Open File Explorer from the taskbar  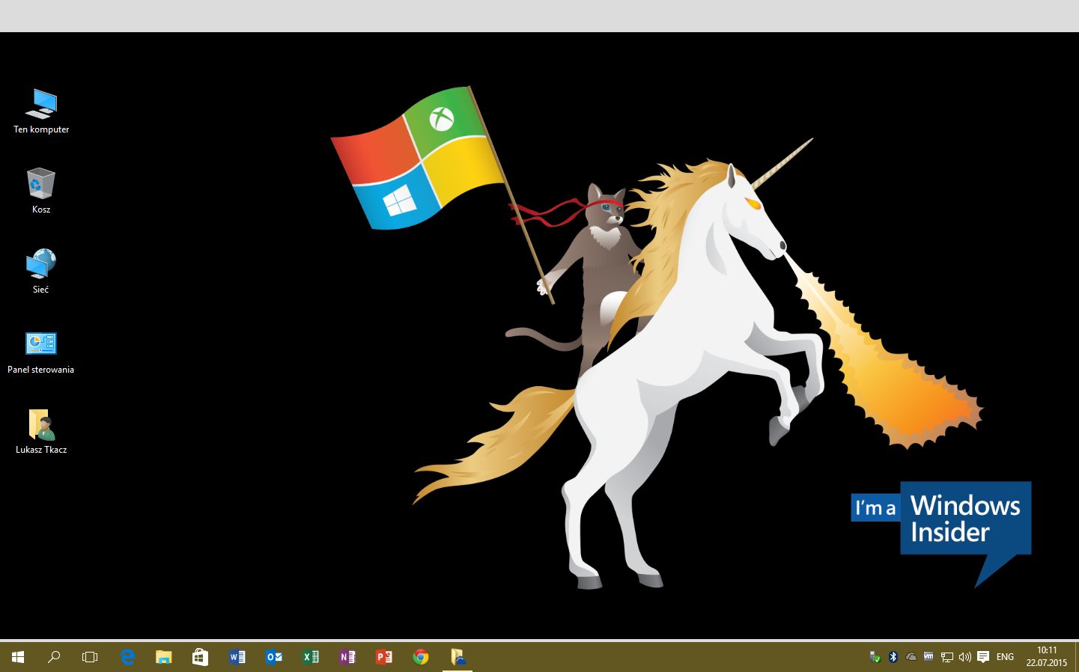(x=164, y=657)
